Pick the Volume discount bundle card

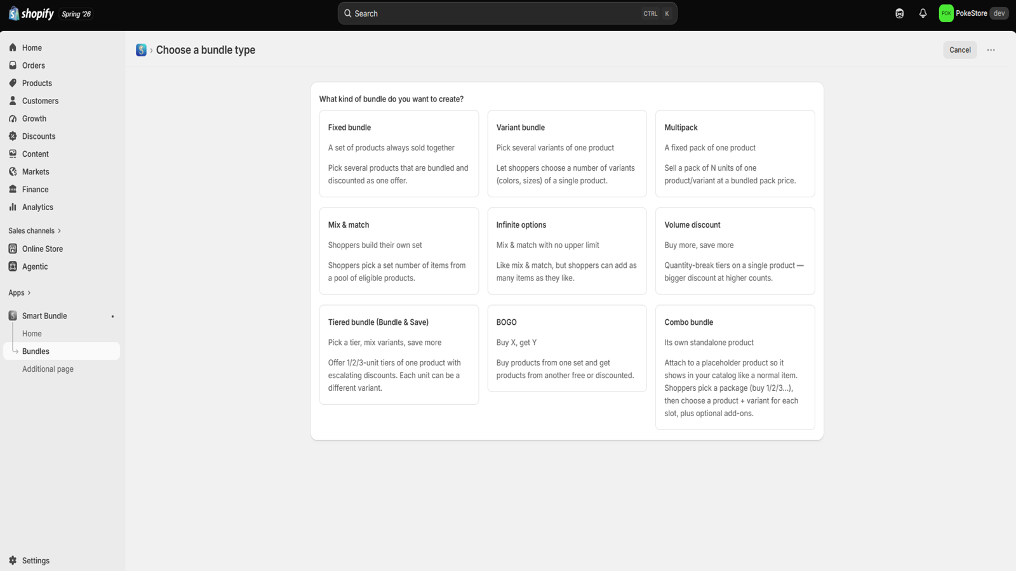pos(735,251)
